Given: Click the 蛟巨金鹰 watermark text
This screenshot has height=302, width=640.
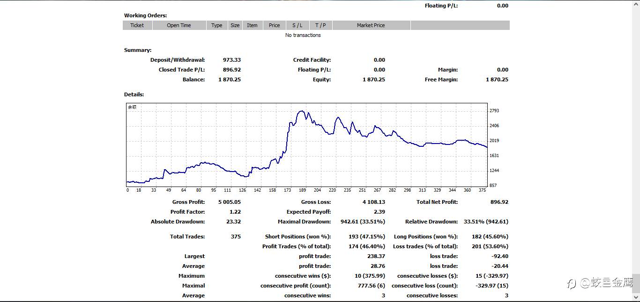Looking at the screenshot, I should point(607,283).
